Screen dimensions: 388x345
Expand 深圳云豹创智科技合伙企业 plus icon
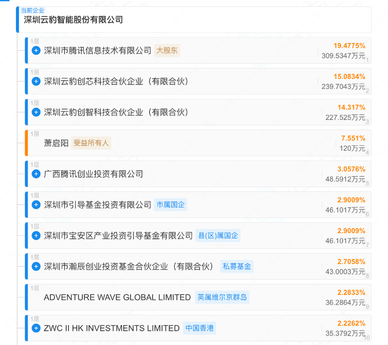coord(36,112)
